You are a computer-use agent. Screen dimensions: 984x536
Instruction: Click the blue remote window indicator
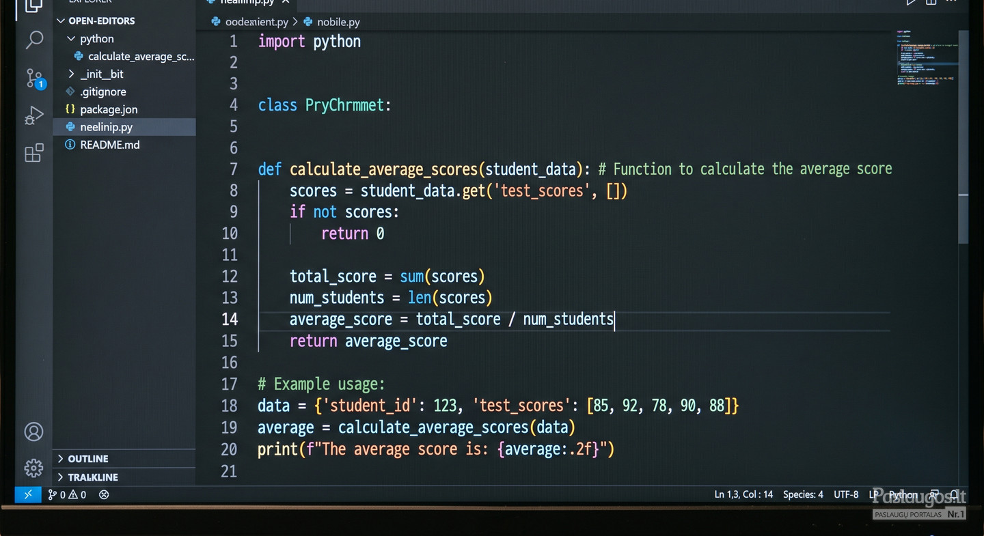tap(28, 494)
